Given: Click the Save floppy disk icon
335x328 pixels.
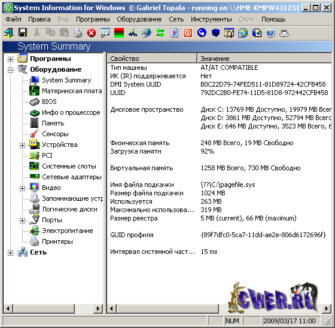Looking at the screenshot, I should click(23, 33).
